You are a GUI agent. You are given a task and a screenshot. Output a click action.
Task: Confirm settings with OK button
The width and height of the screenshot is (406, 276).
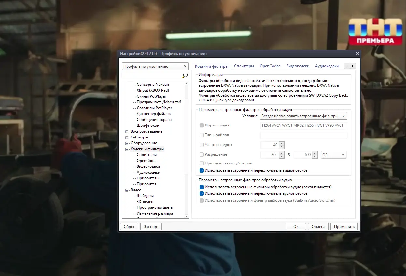click(x=296, y=227)
